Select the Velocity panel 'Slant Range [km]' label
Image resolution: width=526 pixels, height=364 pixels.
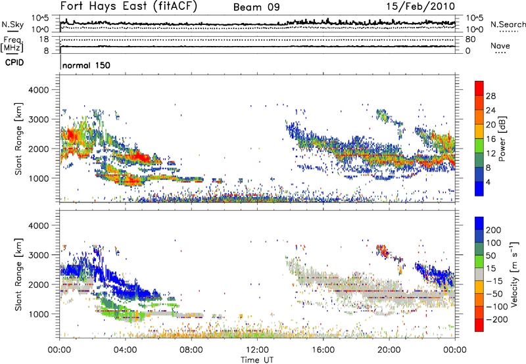18,274
